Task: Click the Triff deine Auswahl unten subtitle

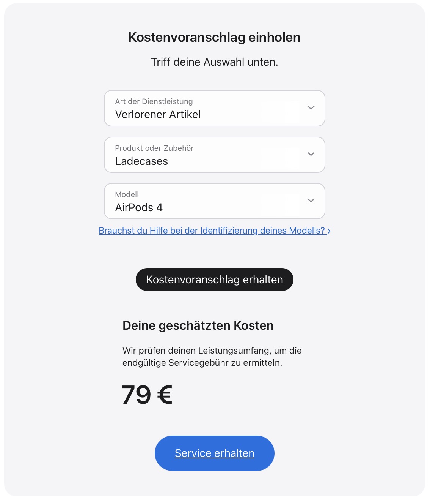Action: coord(214,62)
